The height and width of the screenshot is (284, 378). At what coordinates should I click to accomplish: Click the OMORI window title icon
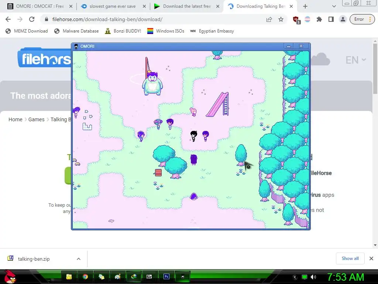point(76,46)
